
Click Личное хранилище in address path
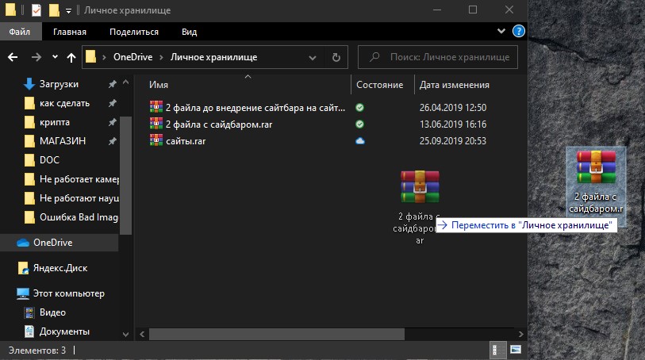pyautogui.click(x=214, y=57)
